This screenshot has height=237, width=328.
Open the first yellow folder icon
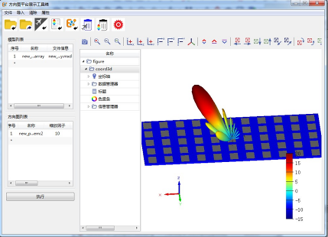click(x=10, y=25)
